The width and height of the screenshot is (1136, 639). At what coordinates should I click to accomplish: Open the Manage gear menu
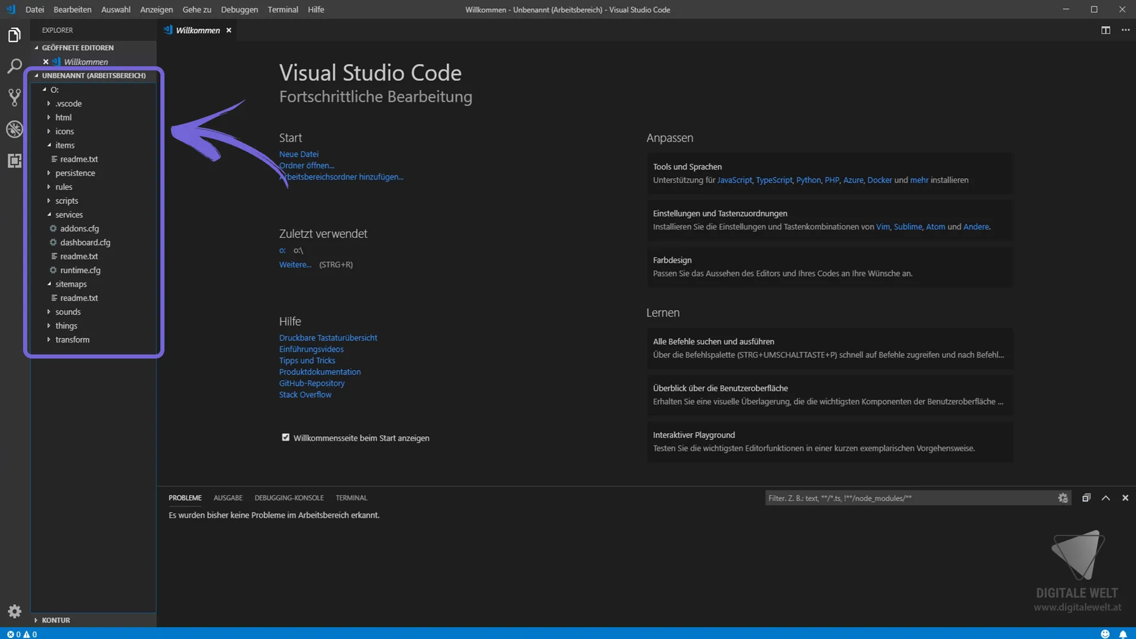(14, 611)
